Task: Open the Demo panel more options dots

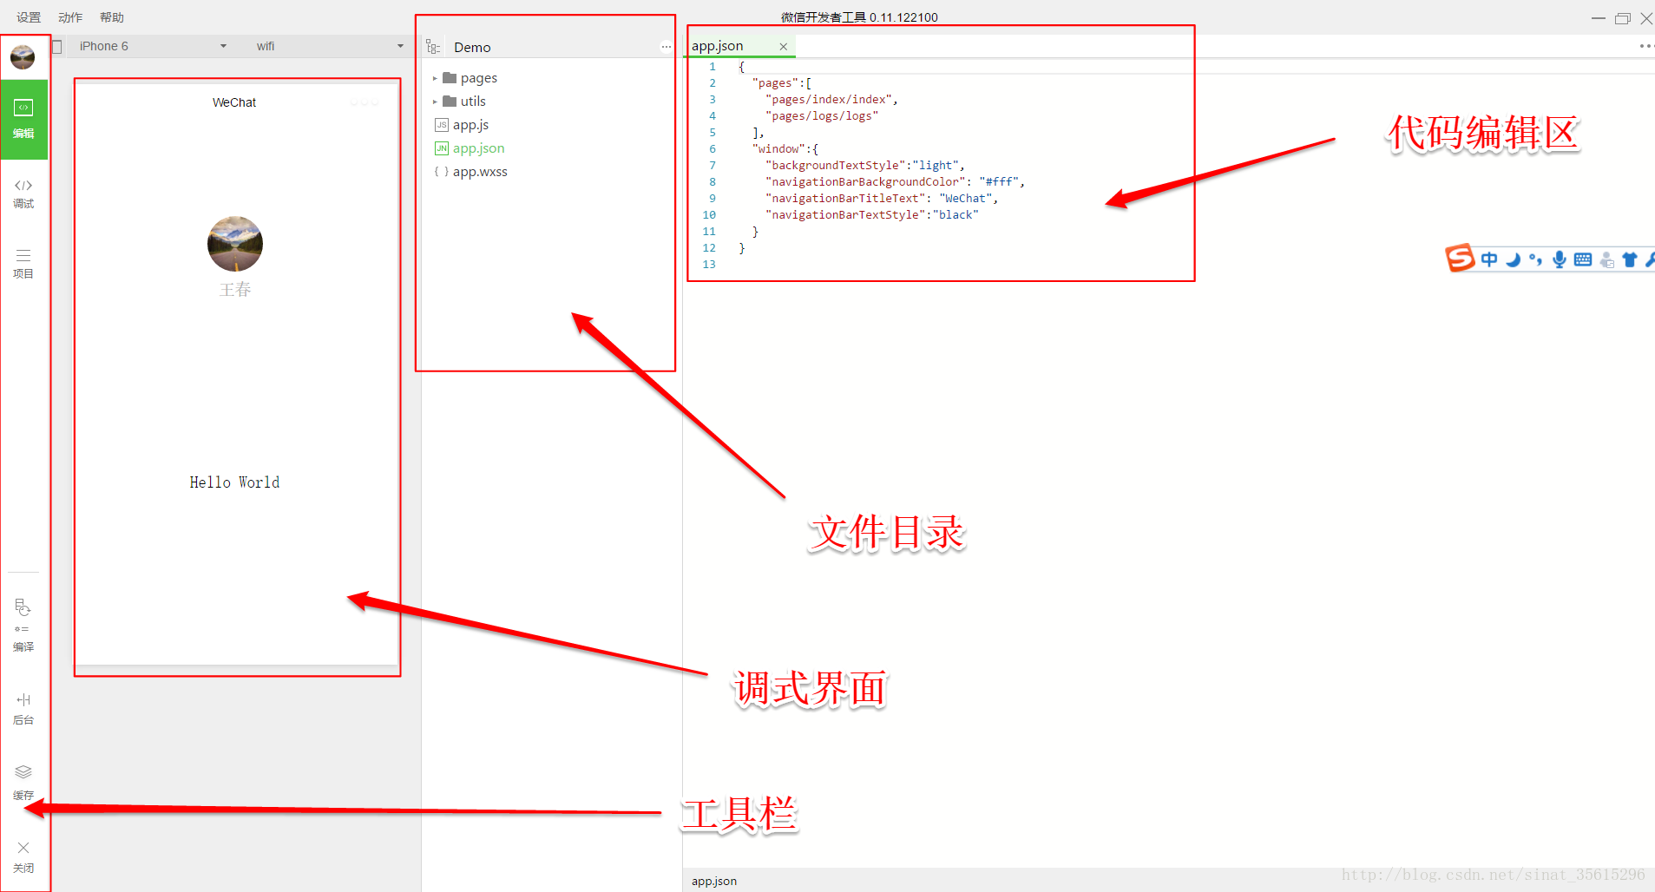Action: (666, 47)
